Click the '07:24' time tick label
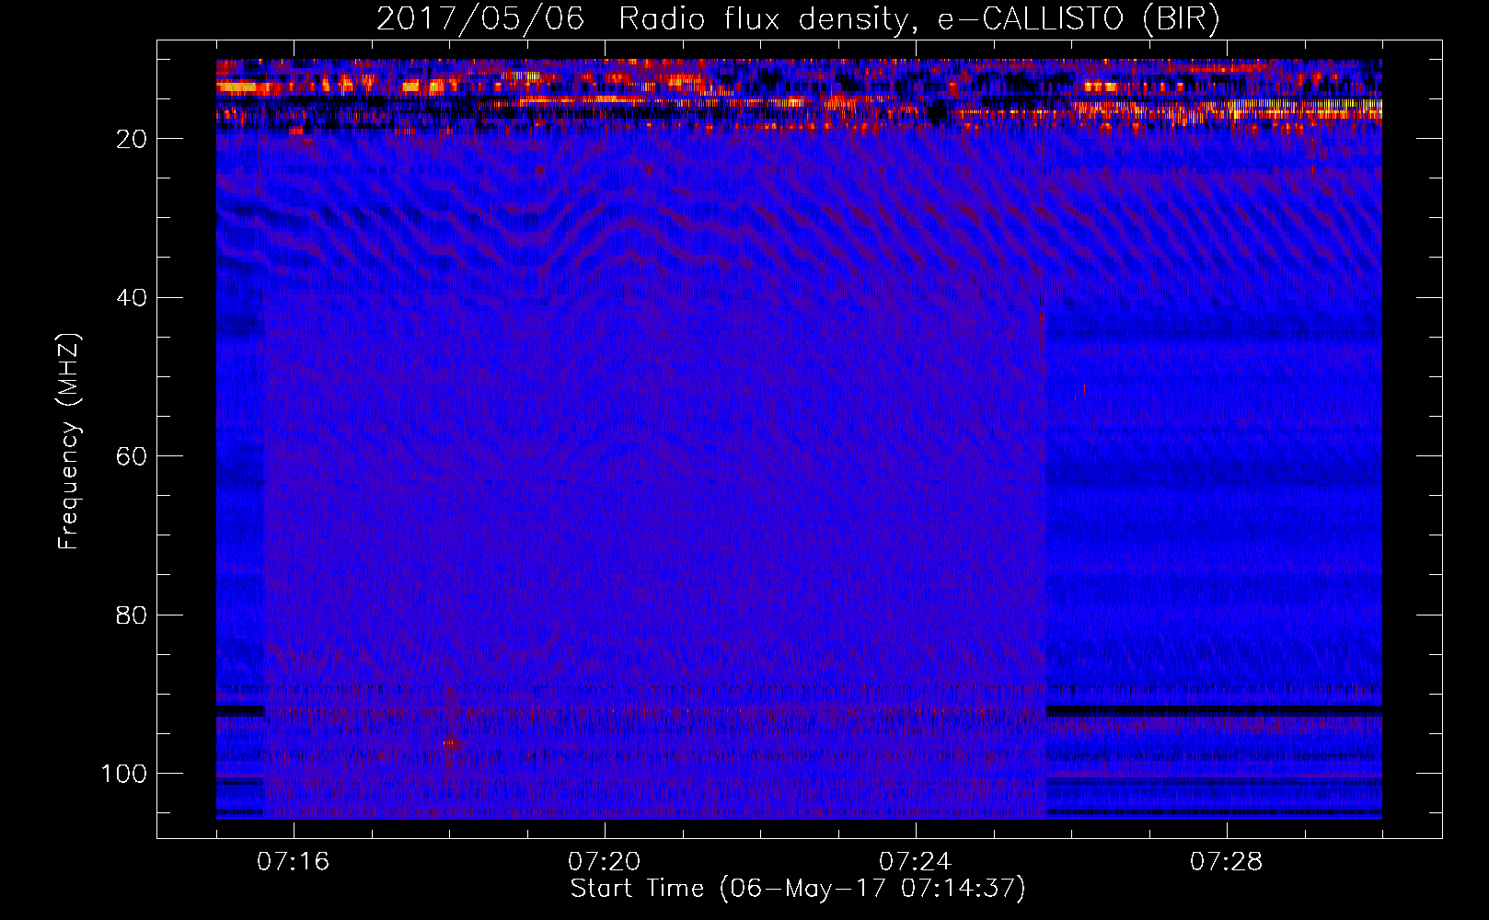 916,862
